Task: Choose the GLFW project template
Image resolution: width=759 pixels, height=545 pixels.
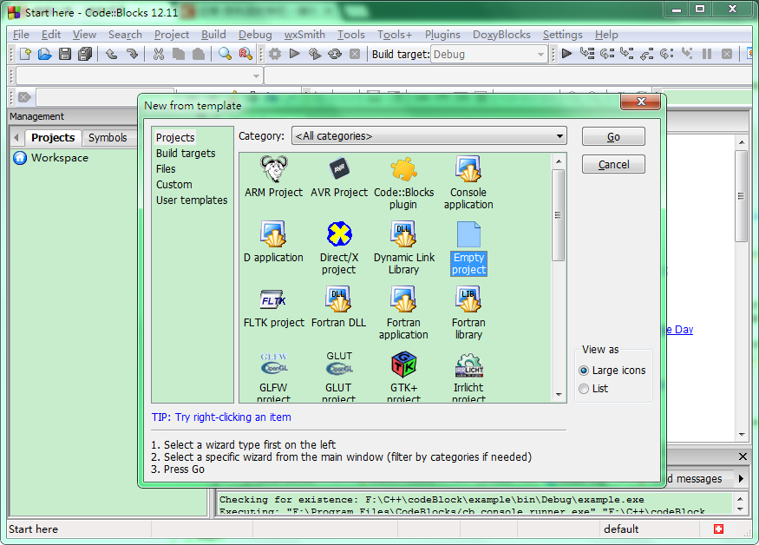Action: click(273, 377)
